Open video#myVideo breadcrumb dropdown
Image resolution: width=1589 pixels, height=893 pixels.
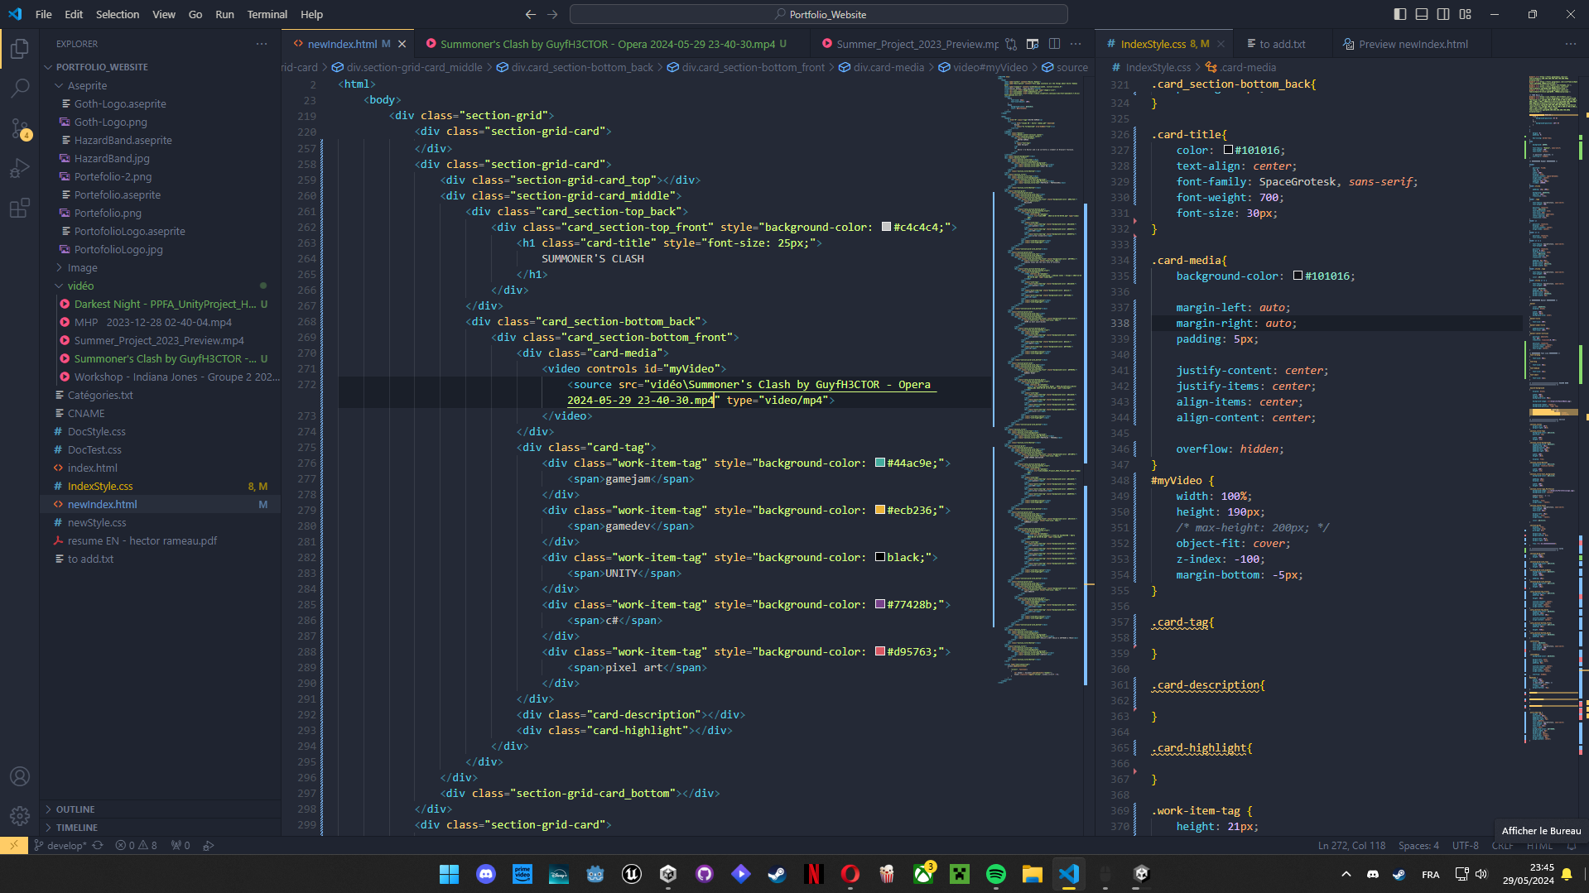(990, 67)
